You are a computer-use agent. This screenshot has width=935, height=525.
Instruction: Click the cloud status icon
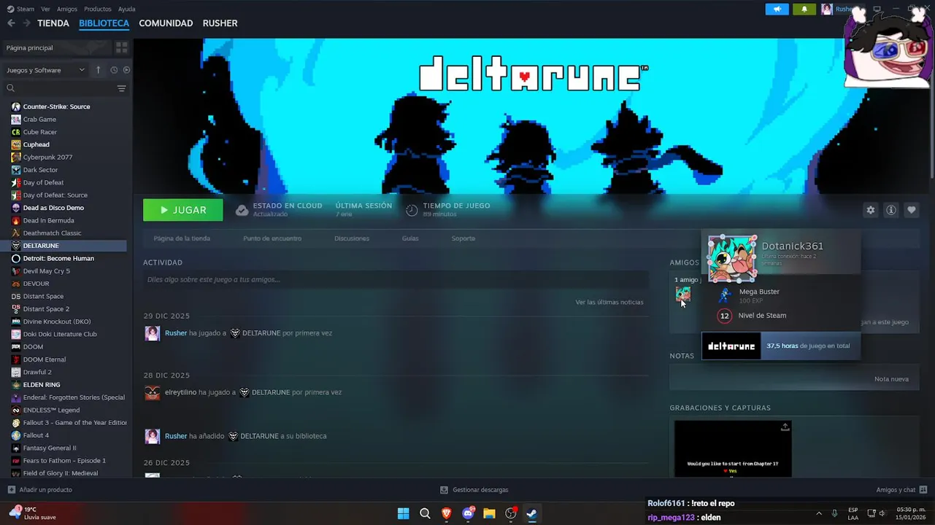[242, 210]
